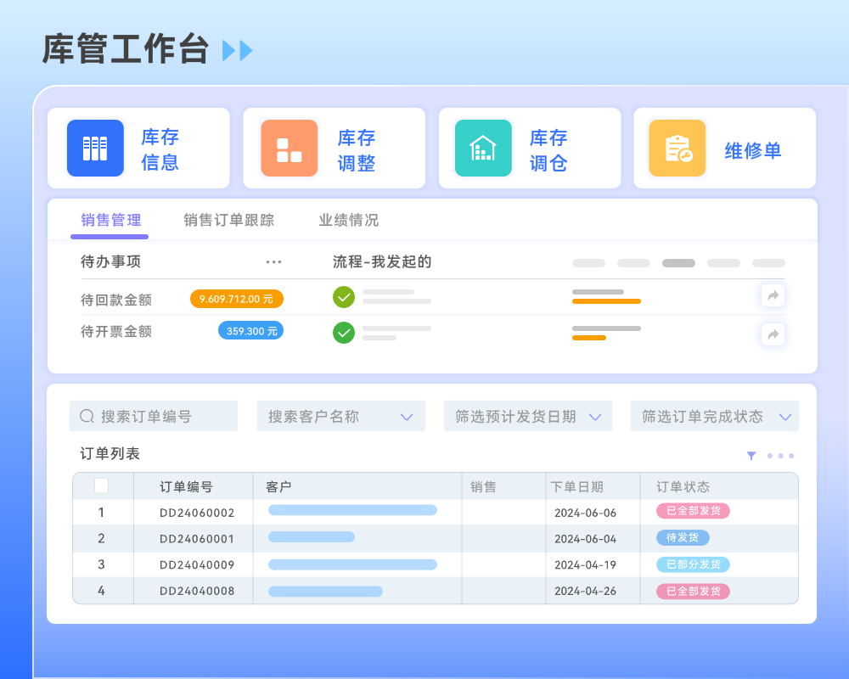Viewport: 849px width, 679px height.
Task: Click the share arrow next to 待开票金额 flow
Action: pos(773,334)
